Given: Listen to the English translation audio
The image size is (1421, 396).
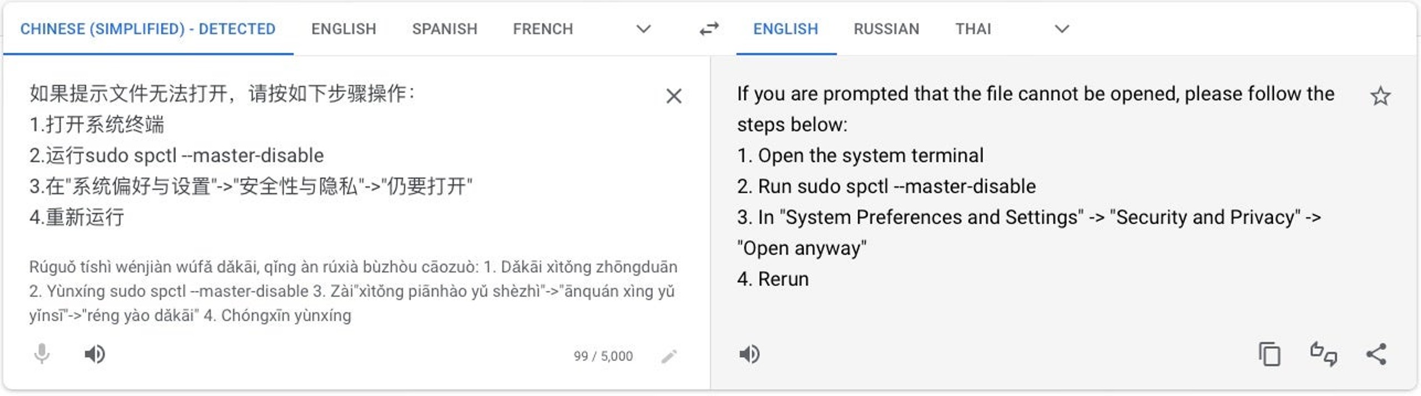Looking at the screenshot, I should click(x=749, y=354).
